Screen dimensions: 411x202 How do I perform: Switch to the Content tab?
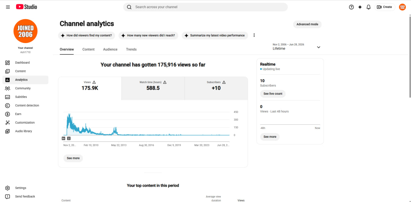(88, 49)
